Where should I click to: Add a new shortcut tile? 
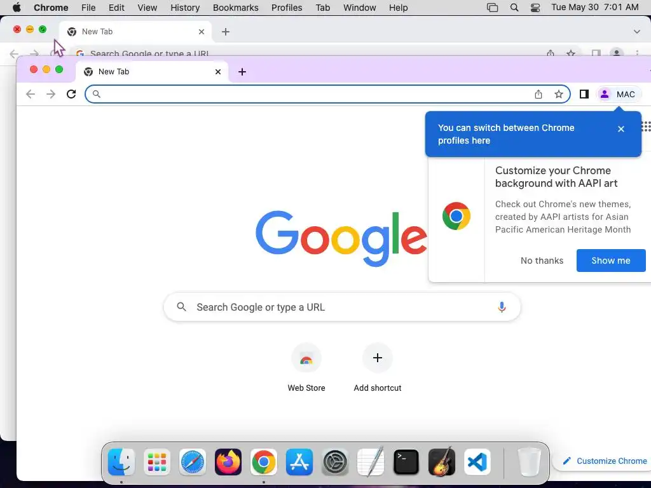[x=378, y=368]
